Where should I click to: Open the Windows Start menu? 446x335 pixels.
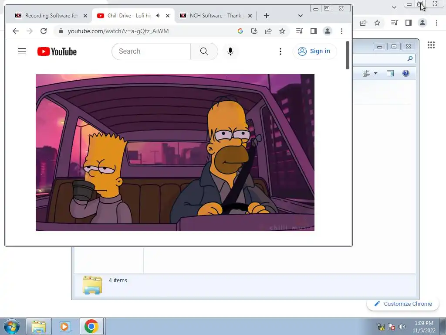pyautogui.click(x=11, y=326)
